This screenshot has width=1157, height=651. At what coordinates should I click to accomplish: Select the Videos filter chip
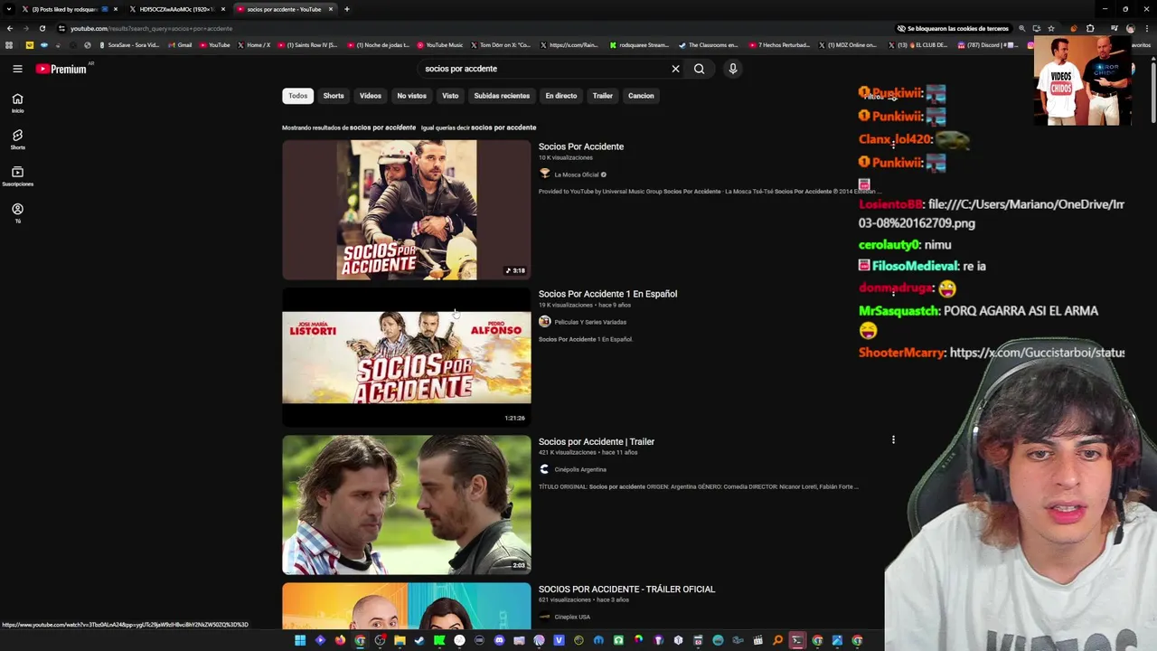[371, 96]
